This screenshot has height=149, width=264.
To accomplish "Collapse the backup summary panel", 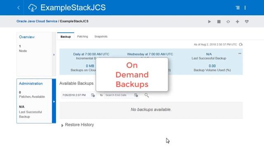I will pyautogui.click(x=240, y=53).
